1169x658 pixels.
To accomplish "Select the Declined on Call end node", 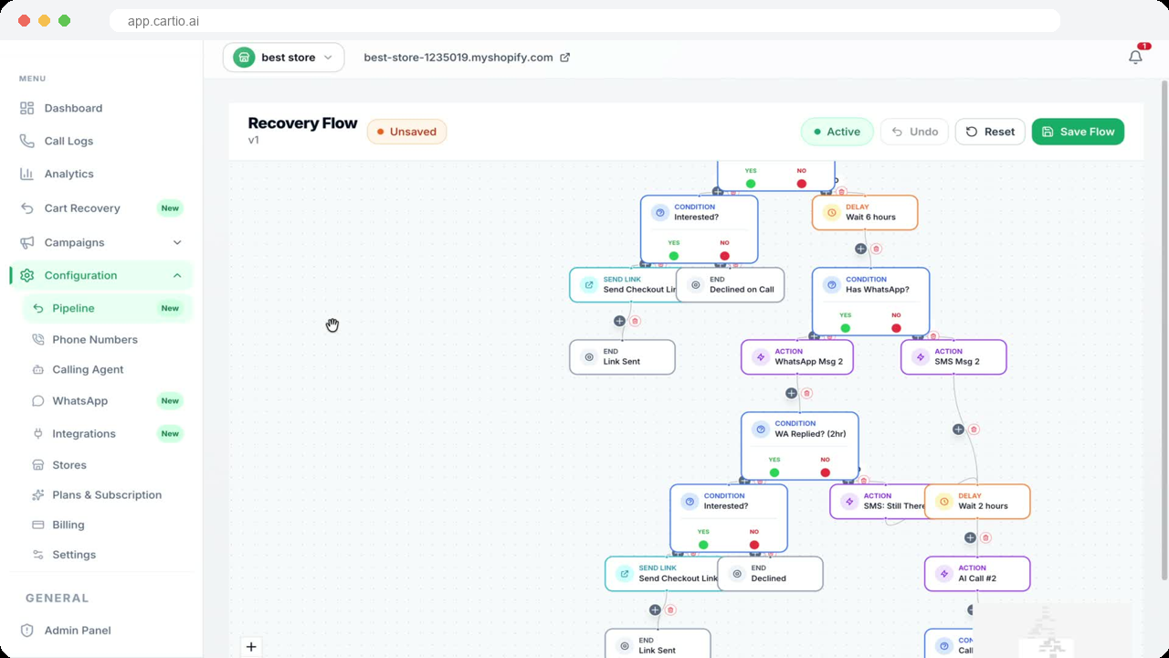I will click(731, 284).
